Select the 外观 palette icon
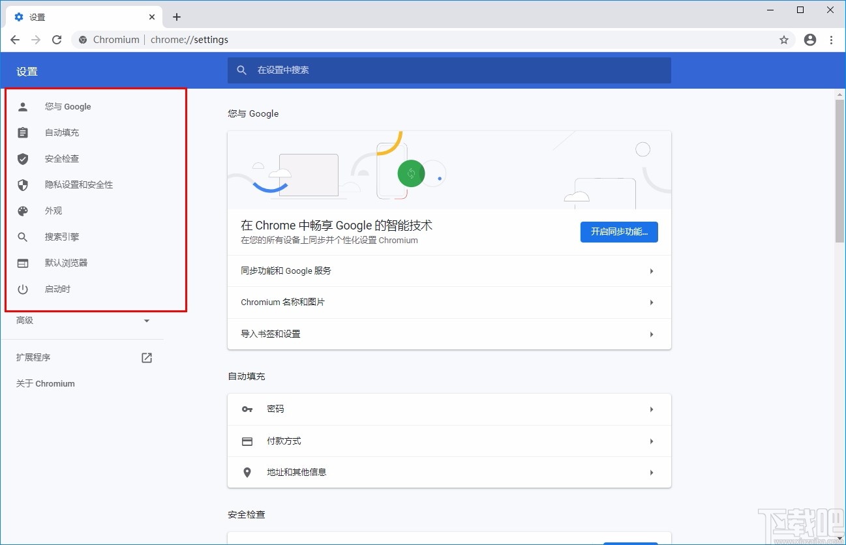846x545 pixels. click(22, 211)
